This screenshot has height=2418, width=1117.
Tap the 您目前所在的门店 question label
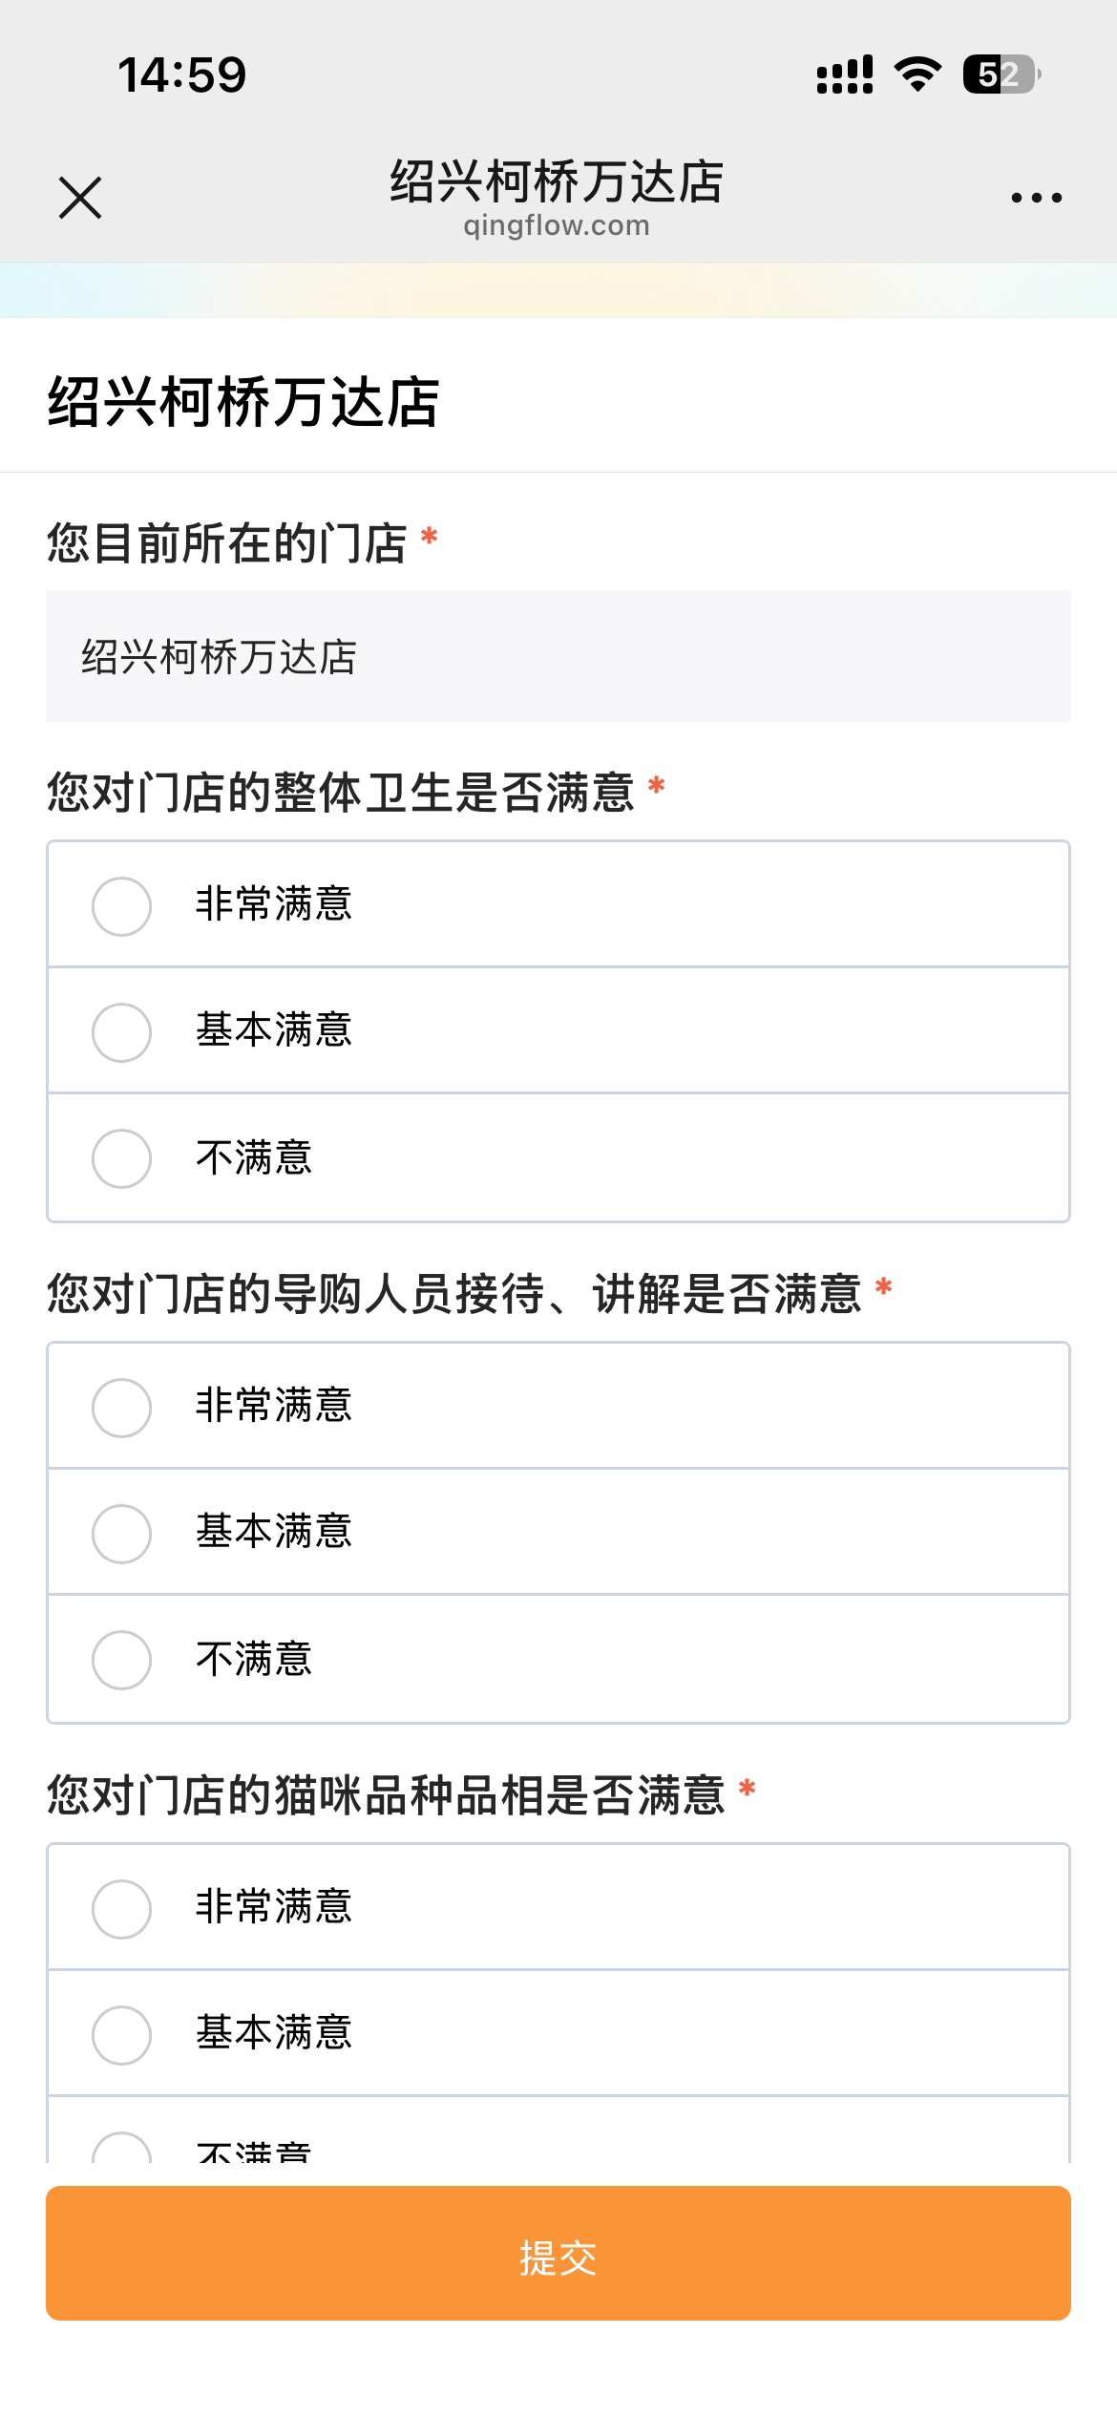(227, 543)
